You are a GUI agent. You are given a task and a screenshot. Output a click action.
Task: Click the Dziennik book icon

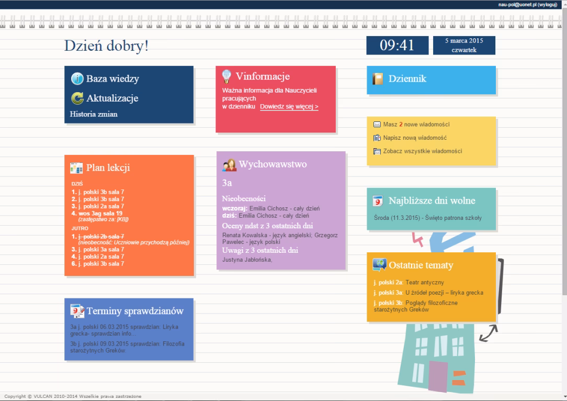(x=378, y=79)
